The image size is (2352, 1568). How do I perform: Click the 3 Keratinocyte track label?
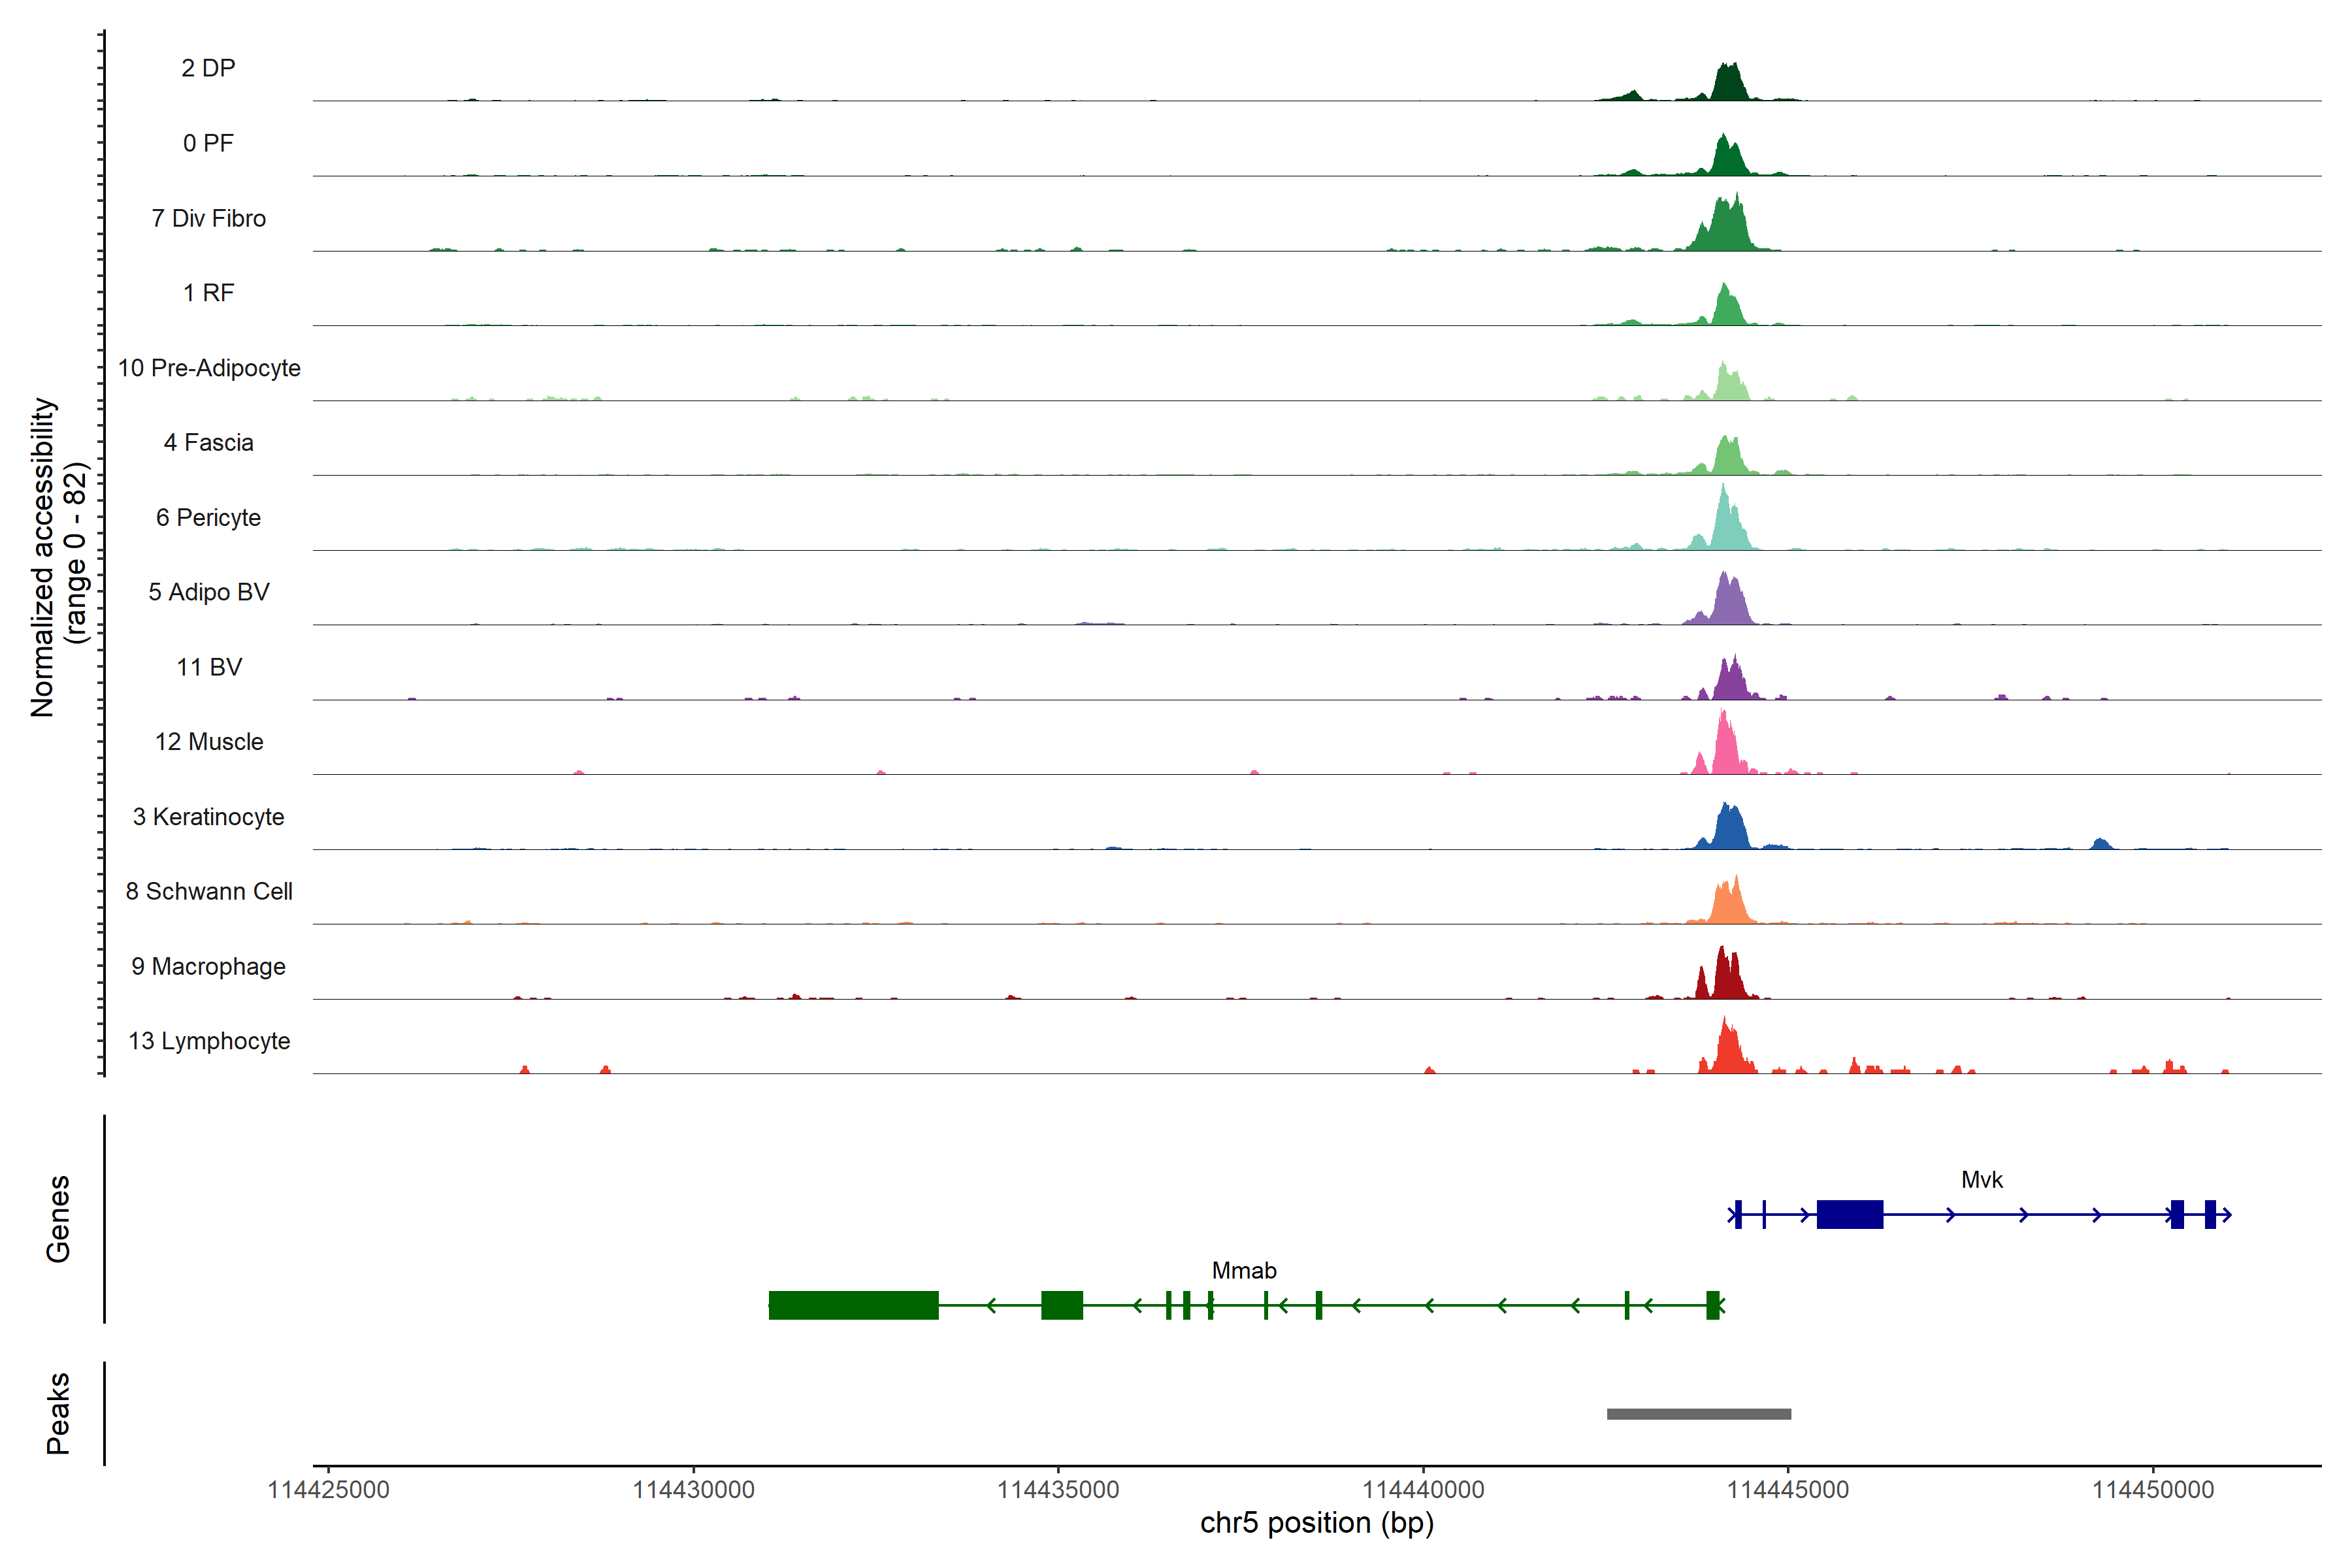pyautogui.click(x=208, y=817)
